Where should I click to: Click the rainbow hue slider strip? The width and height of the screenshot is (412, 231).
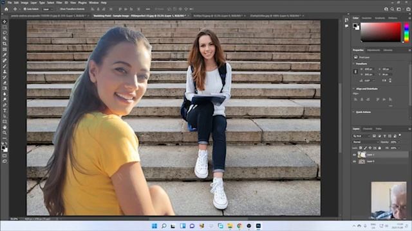(x=406, y=32)
